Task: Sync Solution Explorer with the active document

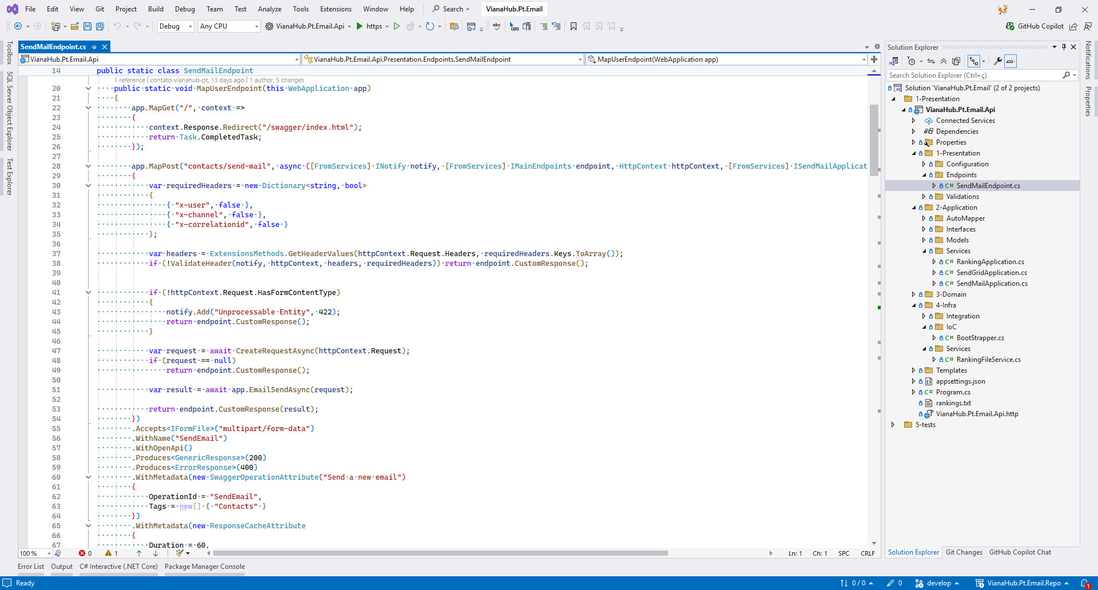Action: [931, 61]
